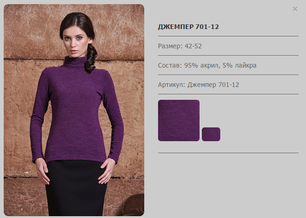Open the model's product photo
Image resolution: width=306 pixels, height=218 pixels.
click(x=74, y=110)
